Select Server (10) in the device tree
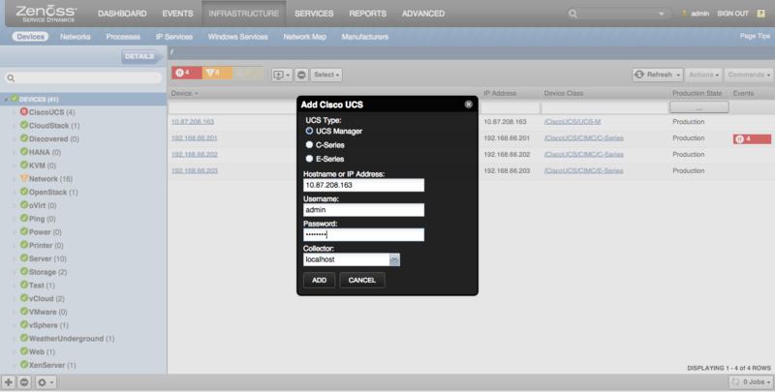The height and width of the screenshot is (392, 775). pos(47,258)
